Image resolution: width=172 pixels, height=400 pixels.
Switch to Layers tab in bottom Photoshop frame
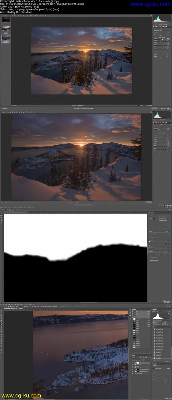click(133, 355)
